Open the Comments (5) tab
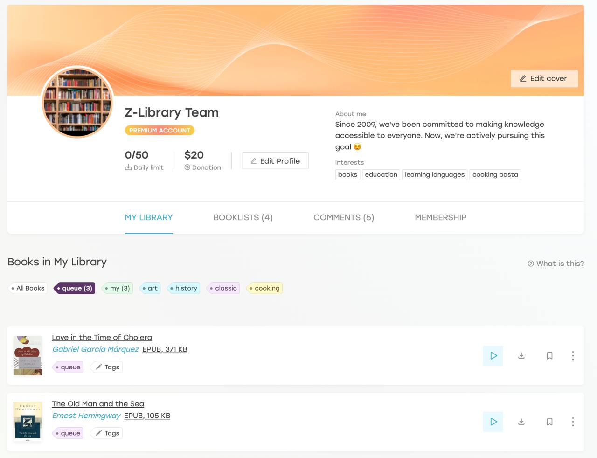This screenshot has height=458, width=597. 344,217
